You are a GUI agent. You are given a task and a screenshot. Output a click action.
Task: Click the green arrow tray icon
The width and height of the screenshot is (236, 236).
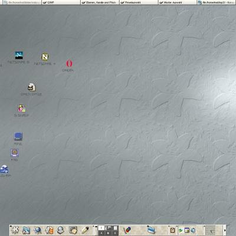point(181,230)
